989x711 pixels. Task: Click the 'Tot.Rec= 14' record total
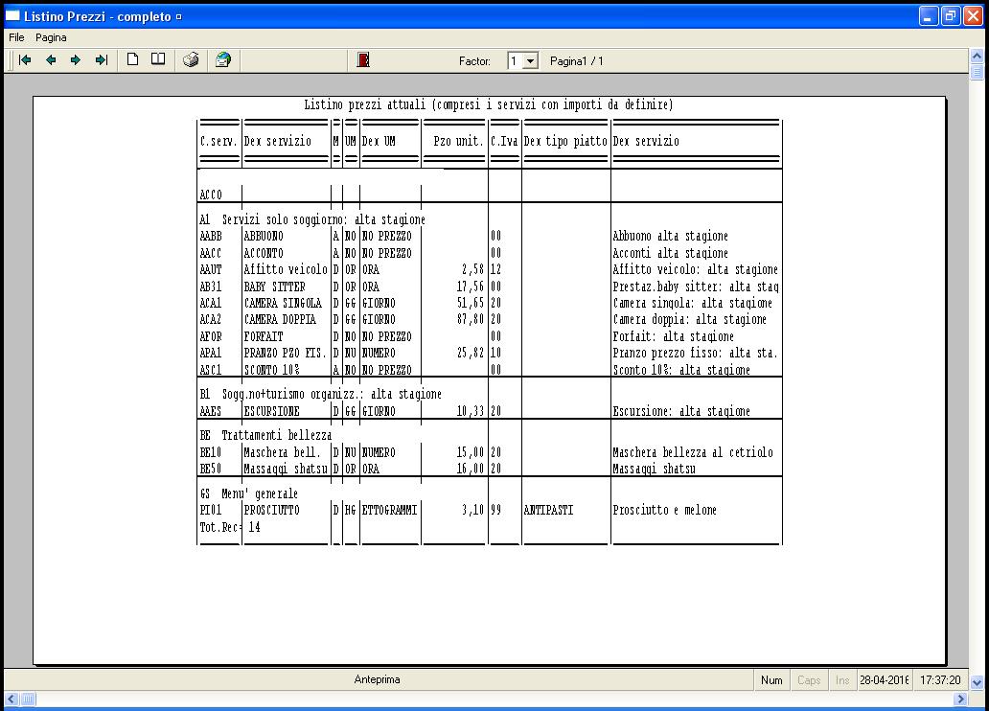tap(230, 527)
